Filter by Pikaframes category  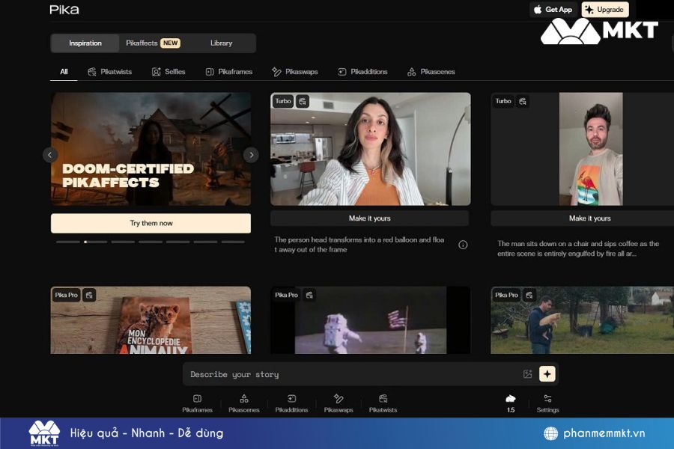tap(228, 71)
